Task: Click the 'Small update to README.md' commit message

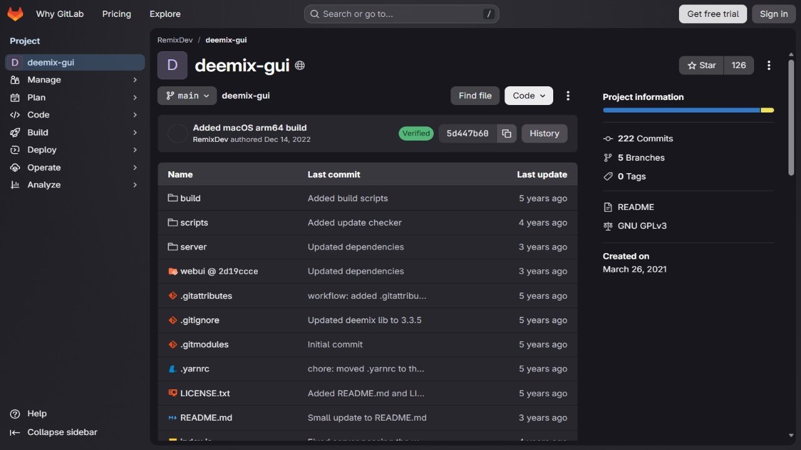Action: (x=367, y=417)
